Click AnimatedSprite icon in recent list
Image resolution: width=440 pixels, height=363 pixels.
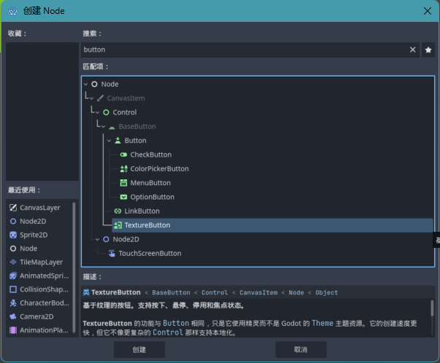point(13,276)
